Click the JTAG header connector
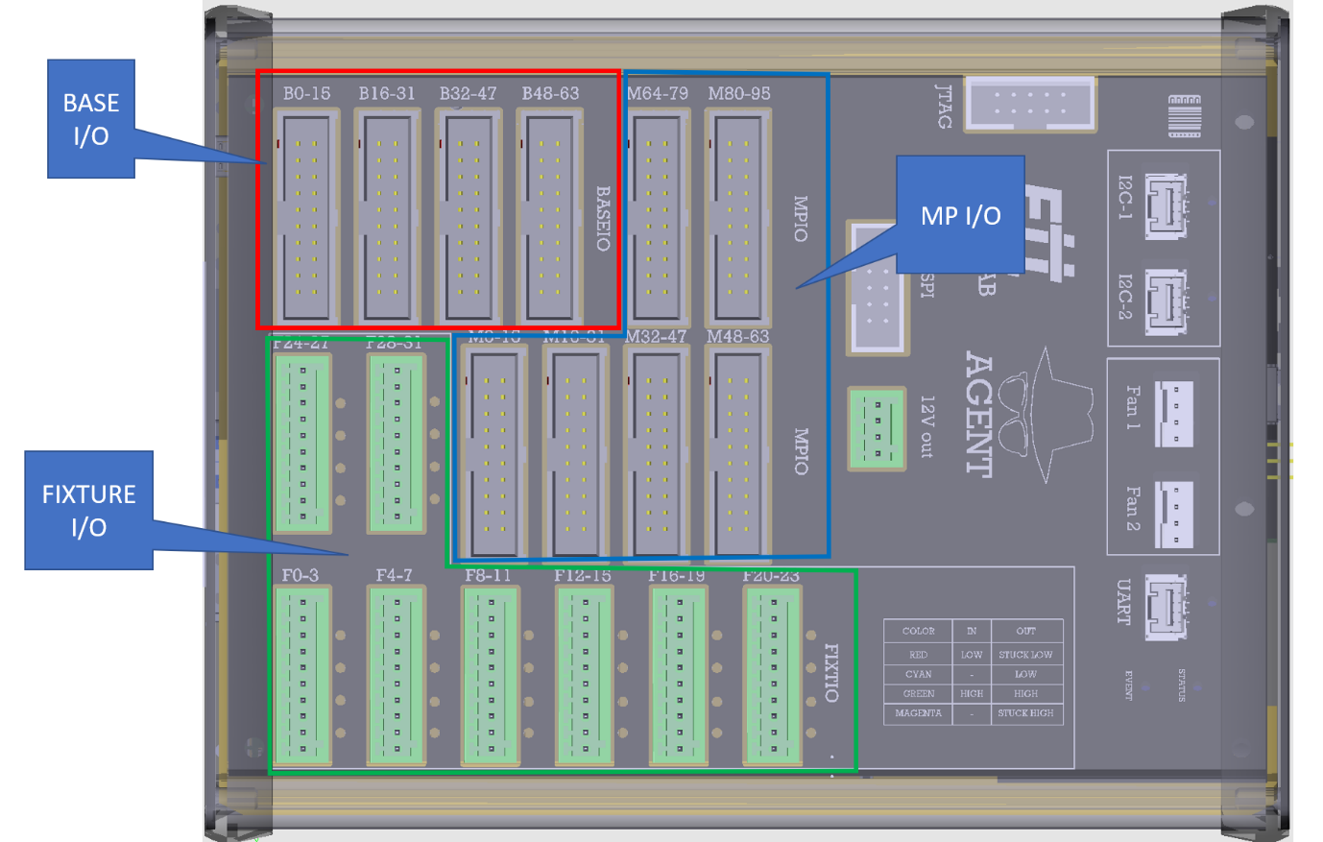Screen dimensions: 1323x842 click(x=1029, y=104)
